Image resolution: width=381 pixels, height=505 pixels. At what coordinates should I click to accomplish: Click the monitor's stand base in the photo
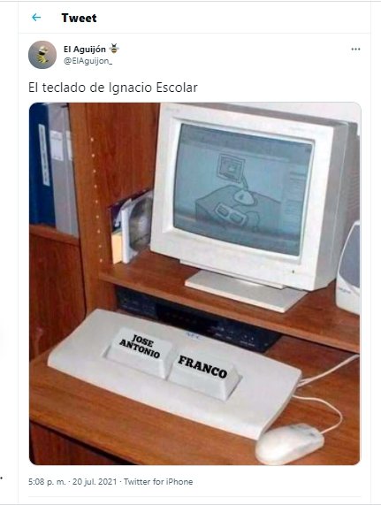pyautogui.click(x=245, y=291)
